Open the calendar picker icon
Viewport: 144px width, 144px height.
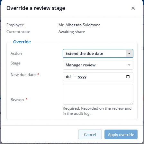point(128,77)
